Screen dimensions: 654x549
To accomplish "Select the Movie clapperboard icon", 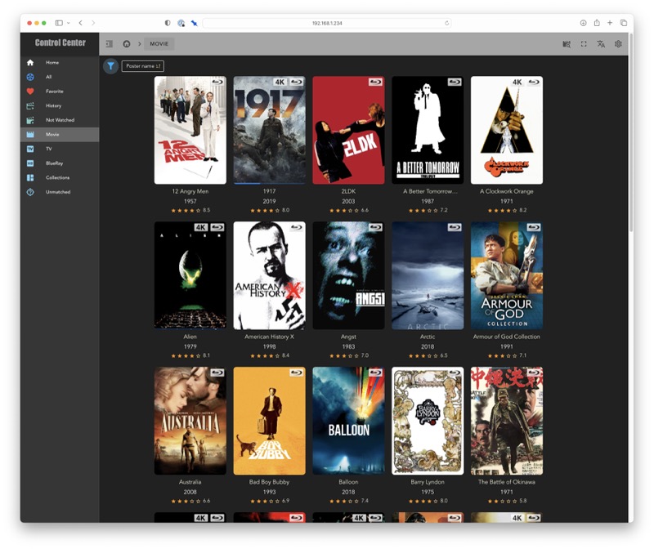I will tap(30, 134).
